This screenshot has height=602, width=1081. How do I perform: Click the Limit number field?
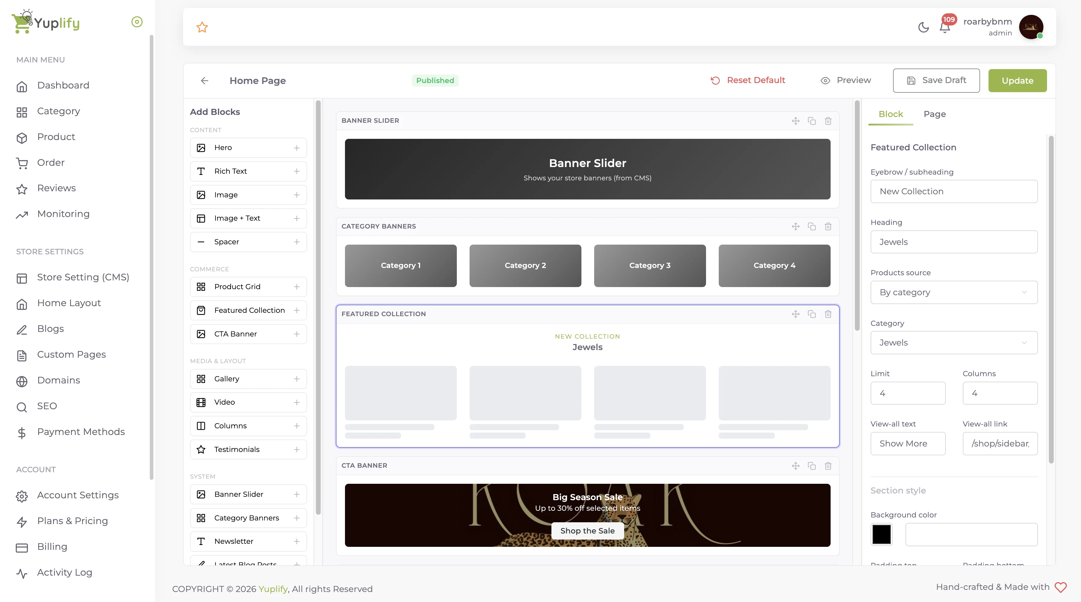908,393
